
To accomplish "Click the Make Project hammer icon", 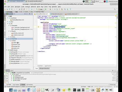I will pyautogui.click(x=37, y=9).
